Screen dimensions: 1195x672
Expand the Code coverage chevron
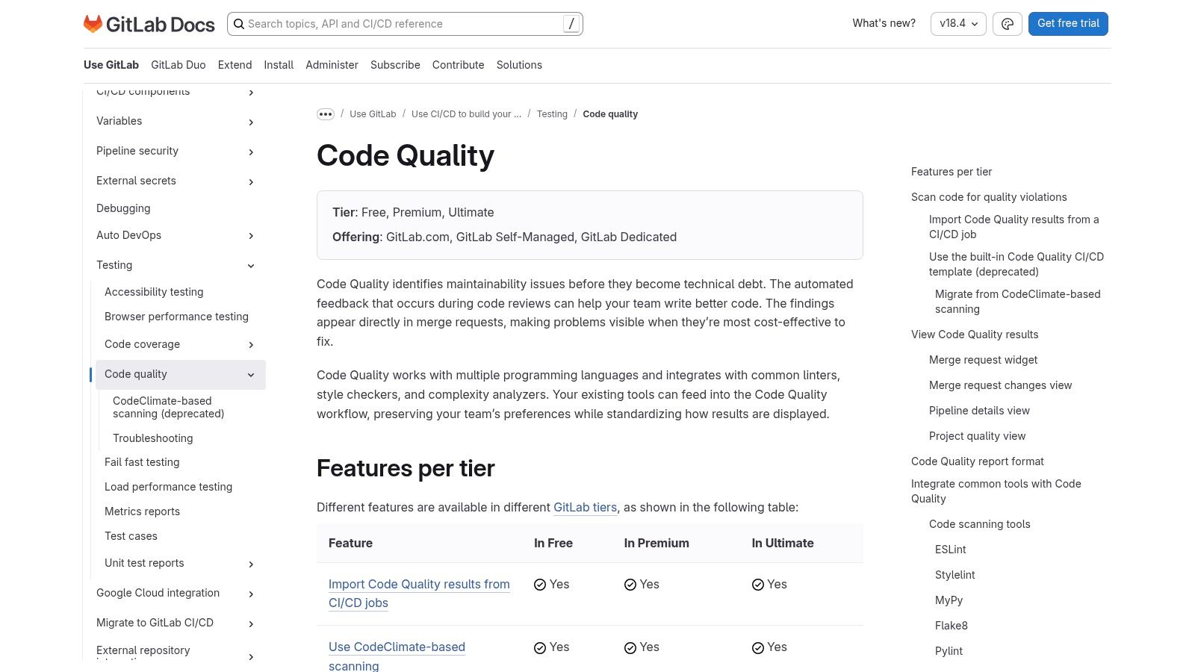[251, 345]
